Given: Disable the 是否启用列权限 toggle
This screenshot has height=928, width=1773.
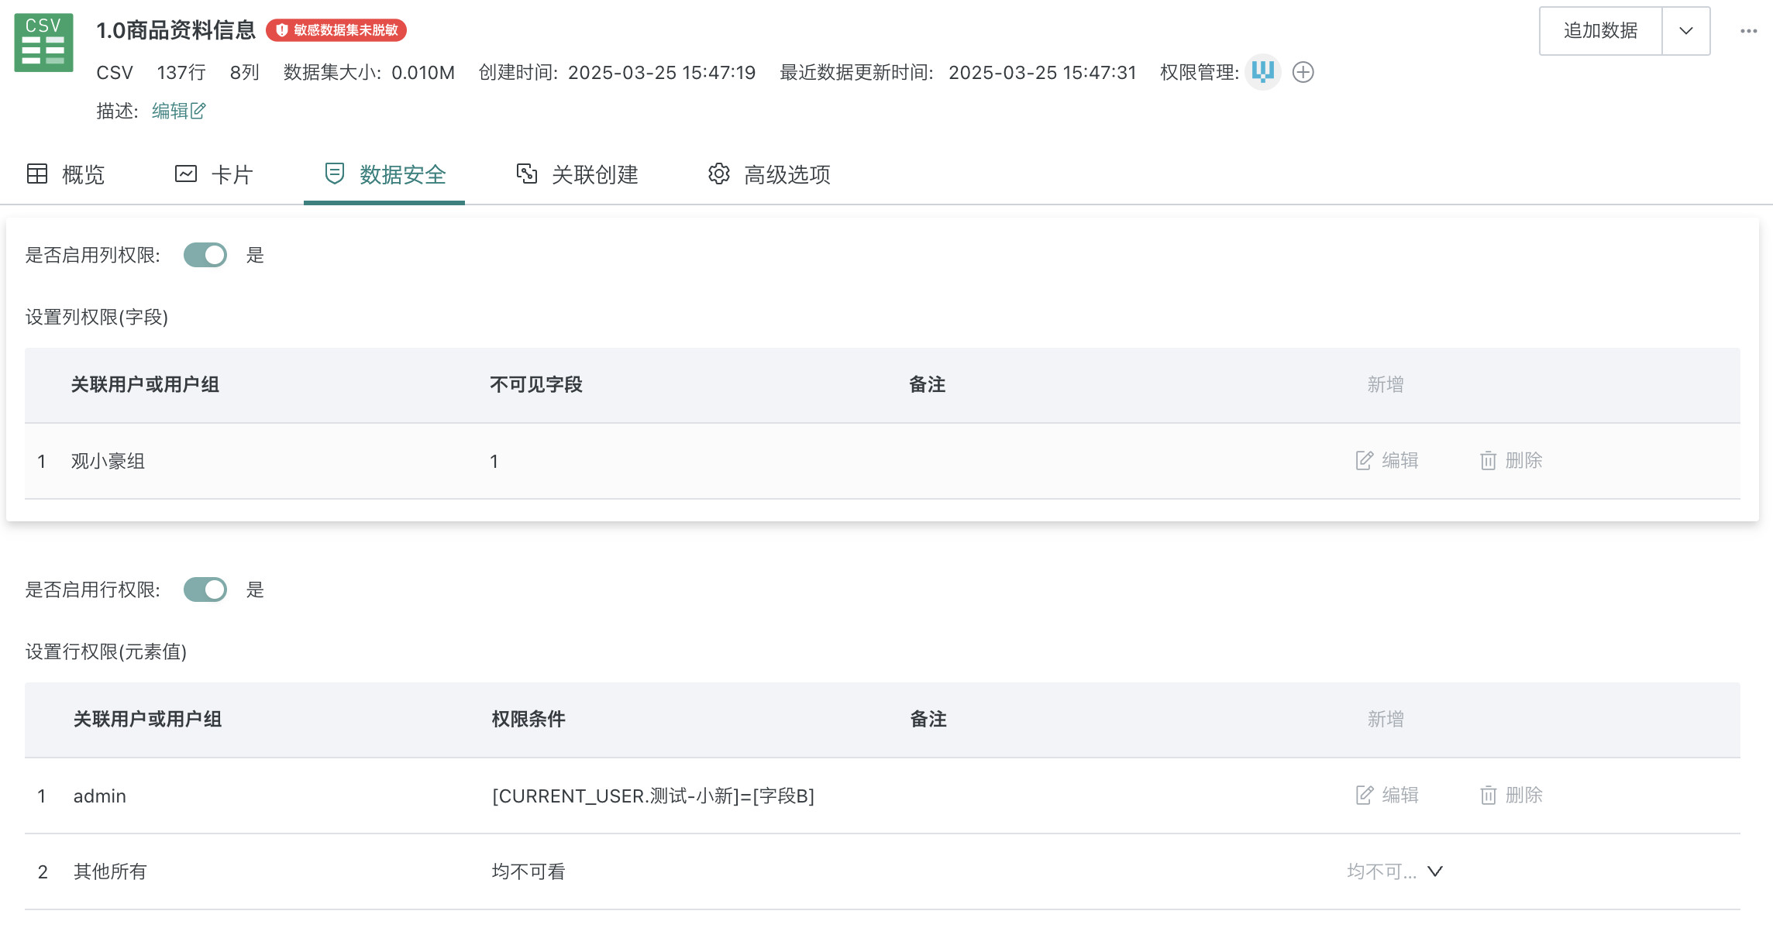Looking at the screenshot, I should coord(205,255).
